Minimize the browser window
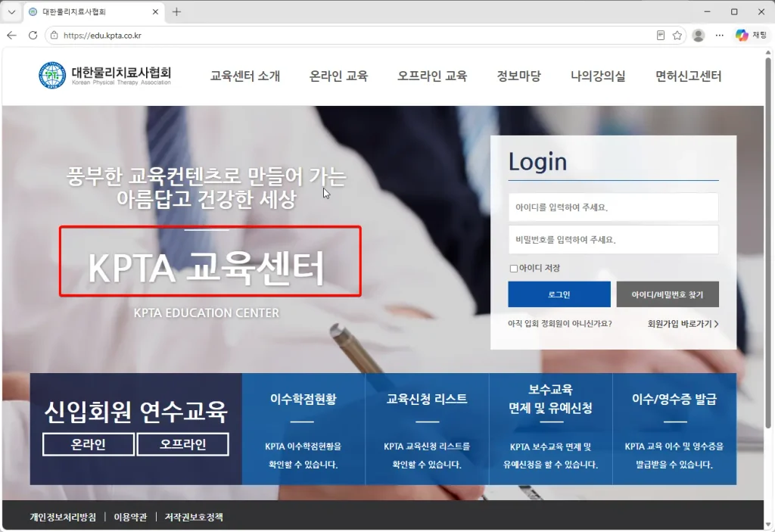Screen dimensions: 775x532 (x=708, y=12)
